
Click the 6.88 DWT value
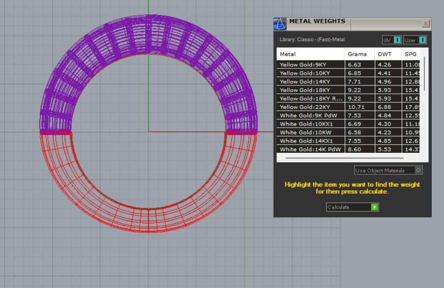(384, 107)
